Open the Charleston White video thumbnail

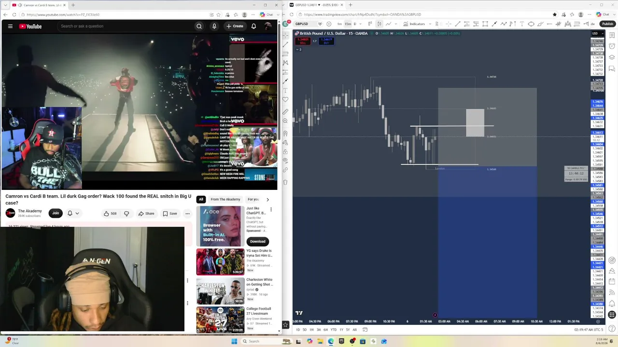(x=220, y=291)
